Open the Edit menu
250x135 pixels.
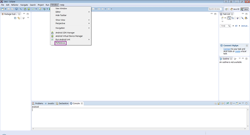[x=8, y=5]
